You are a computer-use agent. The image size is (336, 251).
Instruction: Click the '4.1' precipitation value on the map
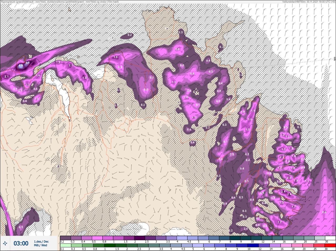pos(28,63)
